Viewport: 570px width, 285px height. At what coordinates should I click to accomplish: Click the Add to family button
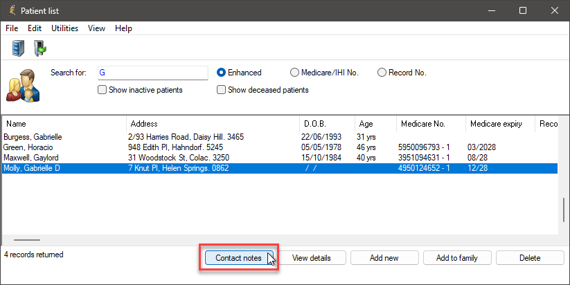(x=457, y=258)
